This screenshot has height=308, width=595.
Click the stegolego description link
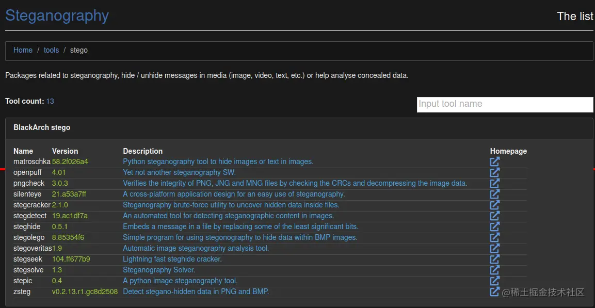tap(240, 237)
